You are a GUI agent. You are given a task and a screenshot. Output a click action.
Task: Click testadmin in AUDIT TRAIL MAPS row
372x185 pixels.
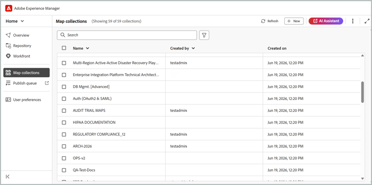click(x=179, y=110)
